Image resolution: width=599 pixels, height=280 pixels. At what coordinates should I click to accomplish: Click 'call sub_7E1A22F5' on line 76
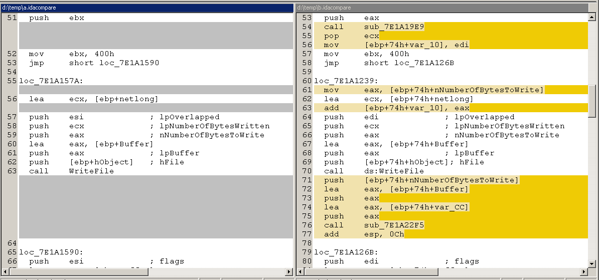click(x=374, y=225)
